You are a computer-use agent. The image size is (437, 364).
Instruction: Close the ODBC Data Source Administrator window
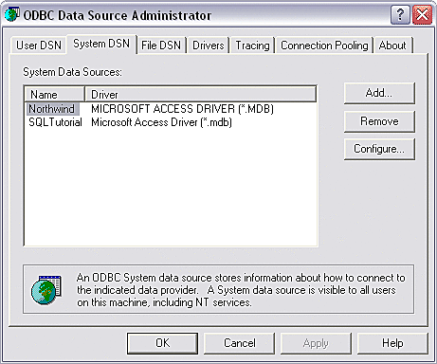point(422,14)
